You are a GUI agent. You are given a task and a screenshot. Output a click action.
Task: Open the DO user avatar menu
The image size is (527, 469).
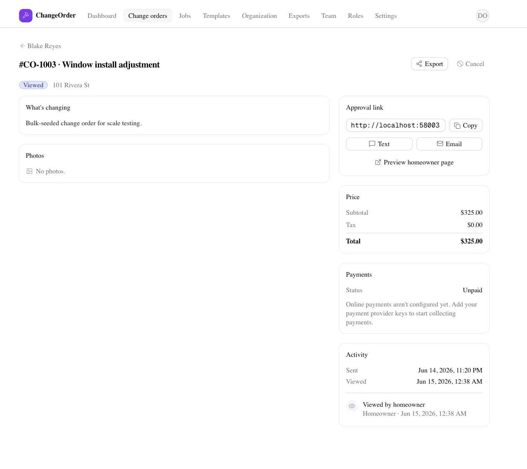483,16
